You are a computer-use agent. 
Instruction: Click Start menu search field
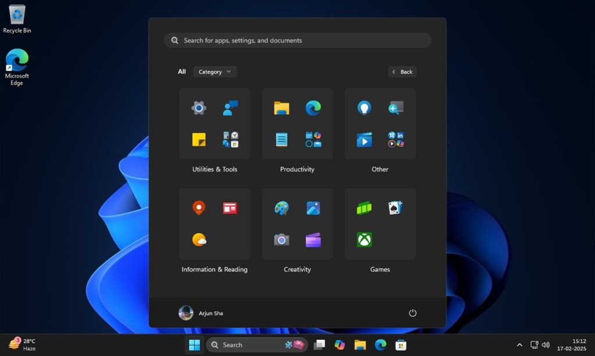click(297, 40)
